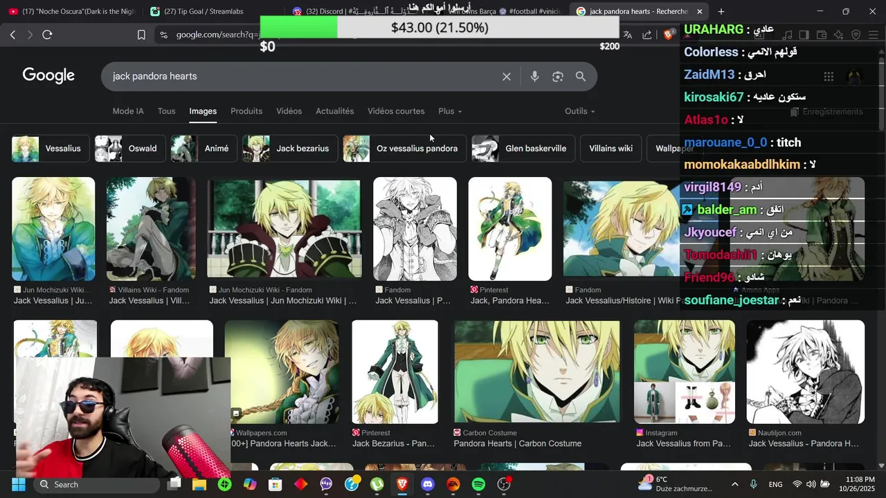
Task: Go back to the previous page
Action: tap(12, 35)
